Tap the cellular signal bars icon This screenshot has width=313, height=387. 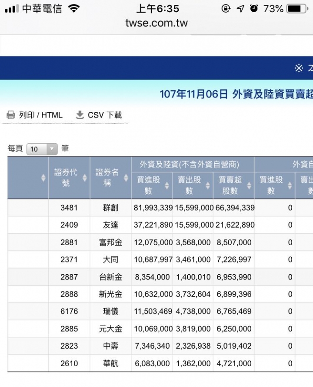12,9
